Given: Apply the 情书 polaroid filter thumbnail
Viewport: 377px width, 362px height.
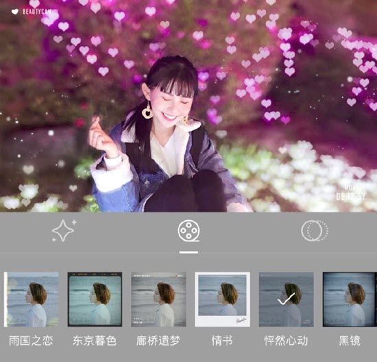Looking at the screenshot, I should 222,300.
